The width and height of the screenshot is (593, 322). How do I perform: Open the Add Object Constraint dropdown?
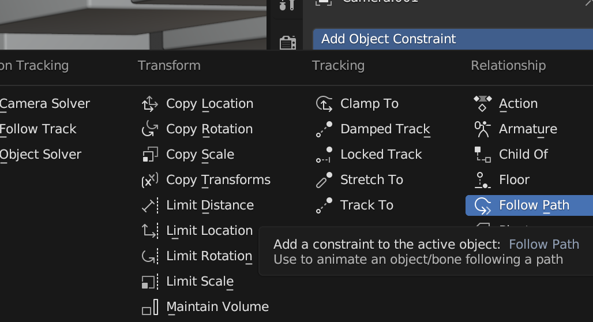452,39
